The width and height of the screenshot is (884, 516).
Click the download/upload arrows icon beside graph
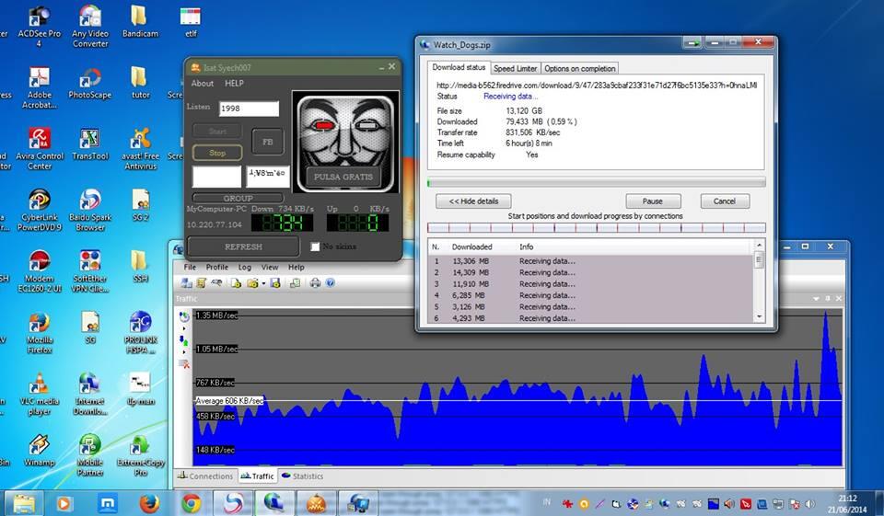click(x=184, y=340)
